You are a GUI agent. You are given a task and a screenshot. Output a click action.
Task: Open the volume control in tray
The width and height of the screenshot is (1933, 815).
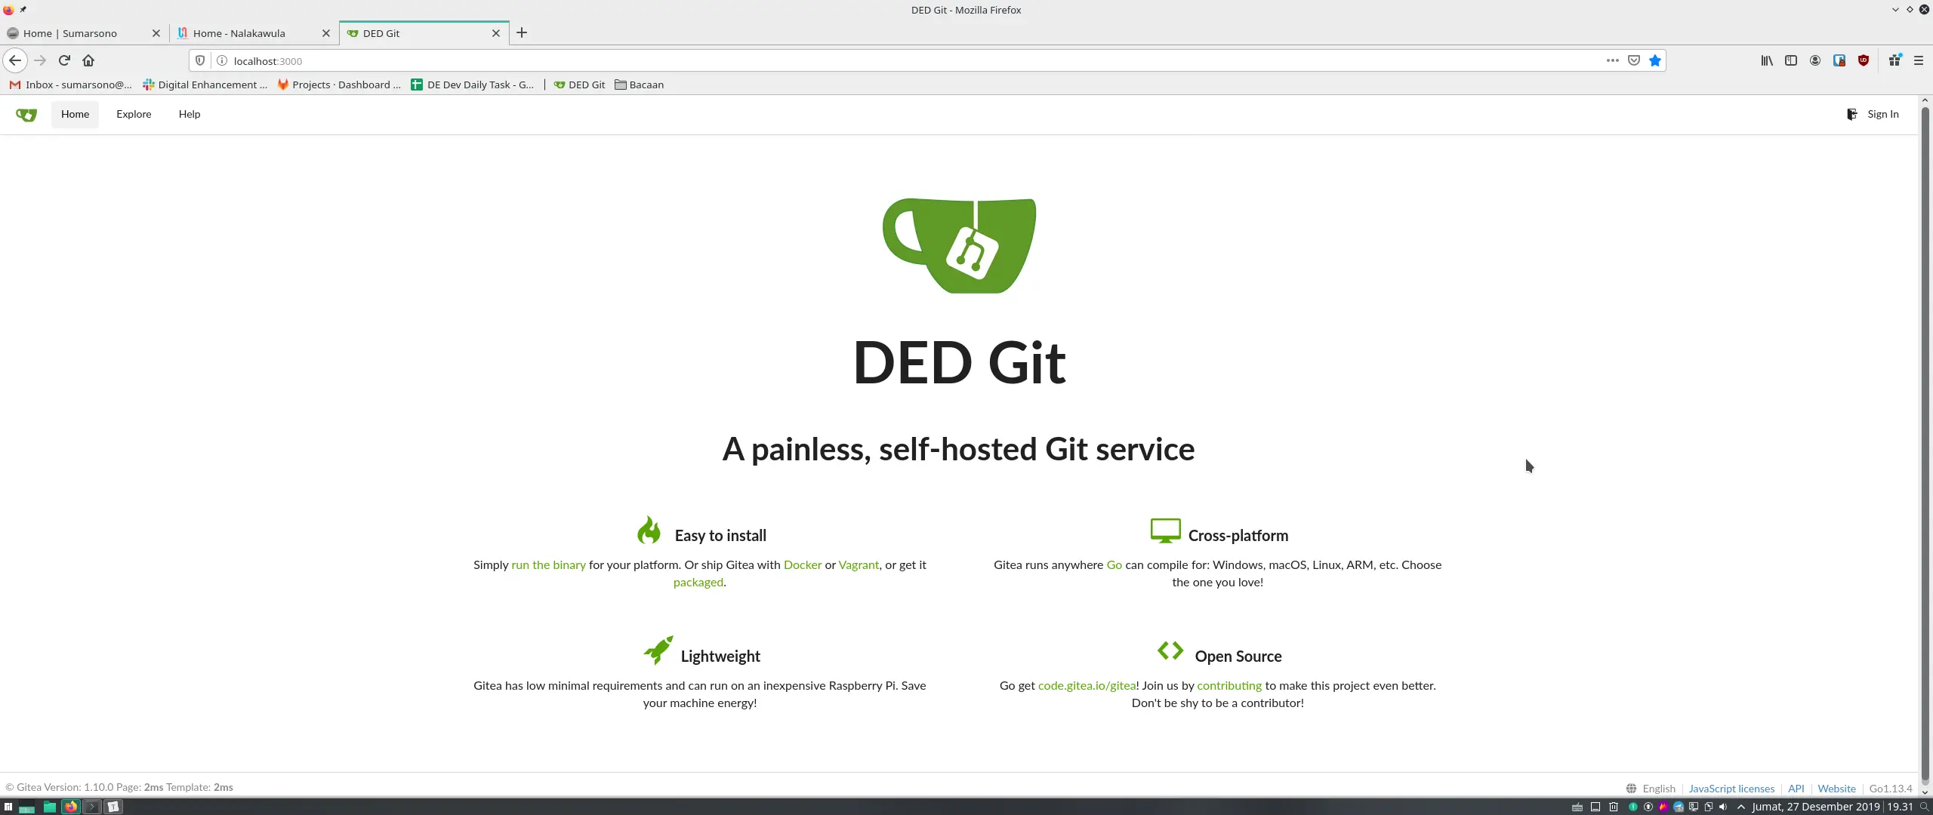(1722, 807)
